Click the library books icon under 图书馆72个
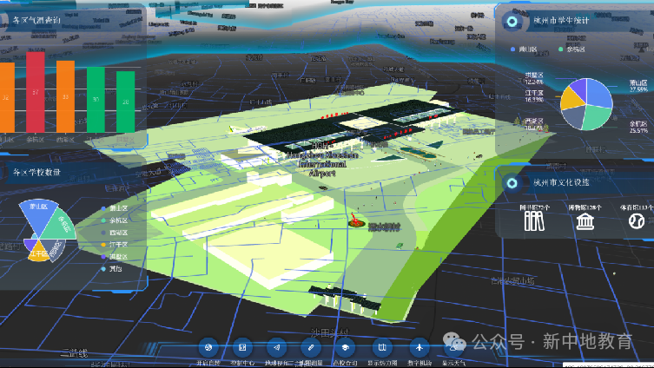This screenshot has height=368, width=654. [x=534, y=220]
